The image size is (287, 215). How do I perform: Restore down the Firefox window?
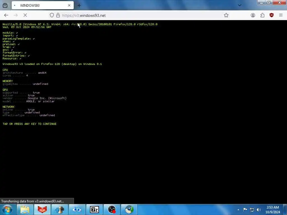269,3
